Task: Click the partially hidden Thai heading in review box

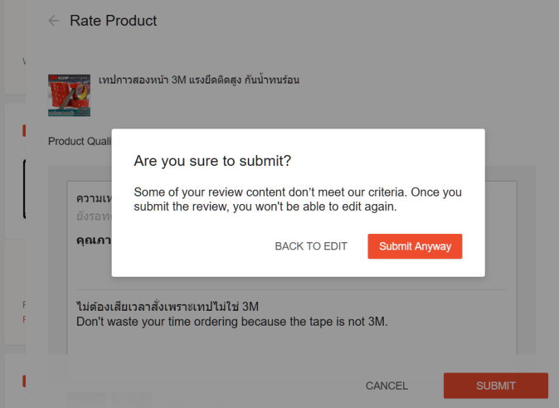Action: coord(94,199)
